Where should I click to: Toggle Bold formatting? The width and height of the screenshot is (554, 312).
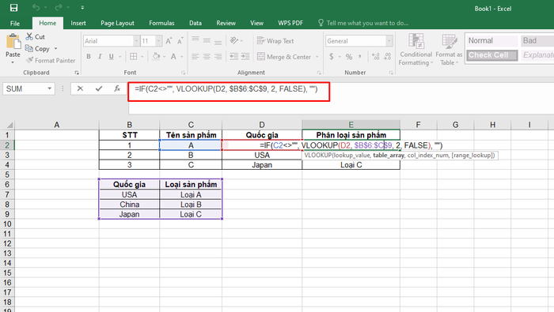tap(89, 56)
